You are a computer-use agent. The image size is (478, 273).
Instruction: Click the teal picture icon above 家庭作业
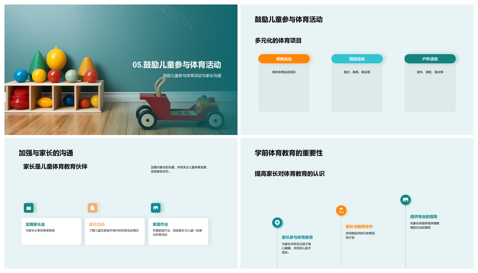click(x=156, y=208)
